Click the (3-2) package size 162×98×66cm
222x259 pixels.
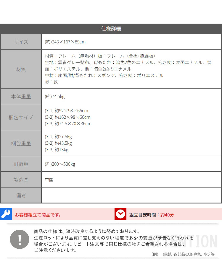pos(67,117)
